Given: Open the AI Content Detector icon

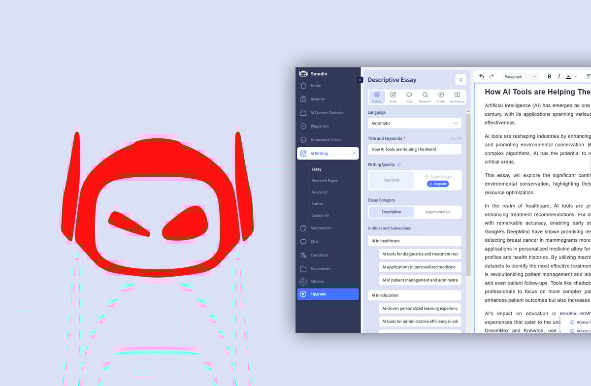Looking at the screenshot, I should 303,113.
